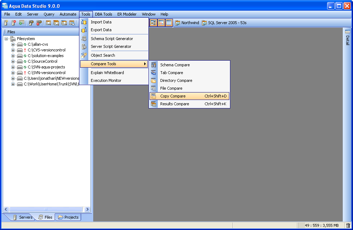Open the Query menu
This screenshot has width=353, height=230.
49,14
